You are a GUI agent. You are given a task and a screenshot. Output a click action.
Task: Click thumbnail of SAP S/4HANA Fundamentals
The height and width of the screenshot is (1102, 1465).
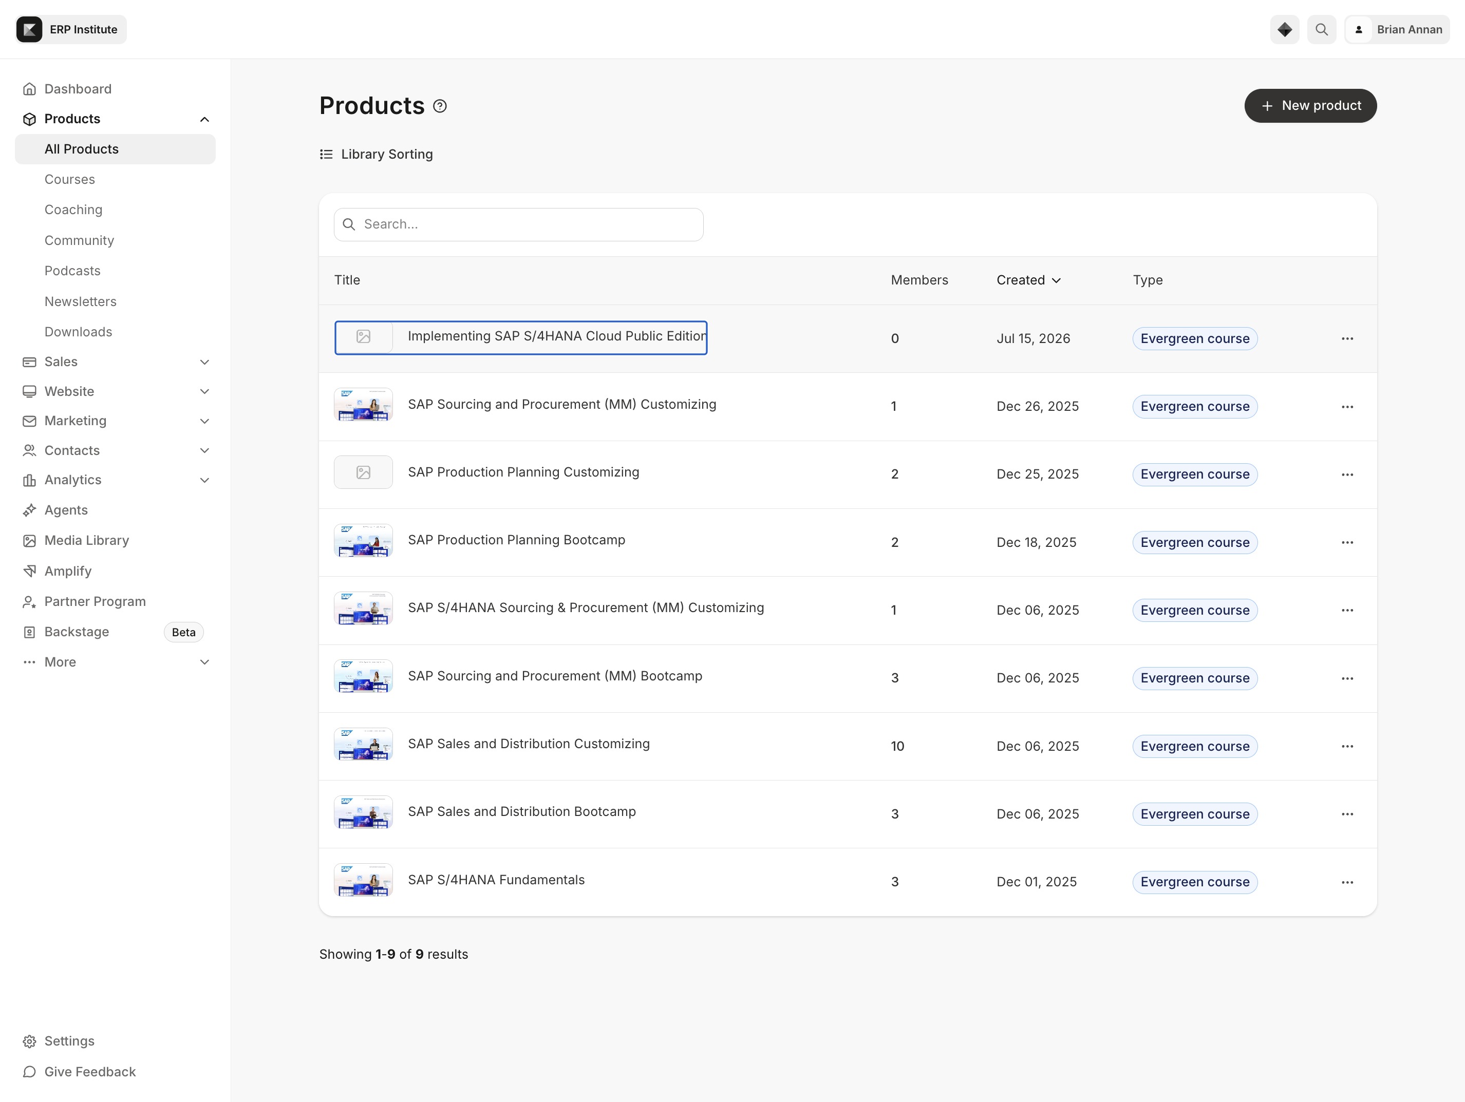pos(363,880)
